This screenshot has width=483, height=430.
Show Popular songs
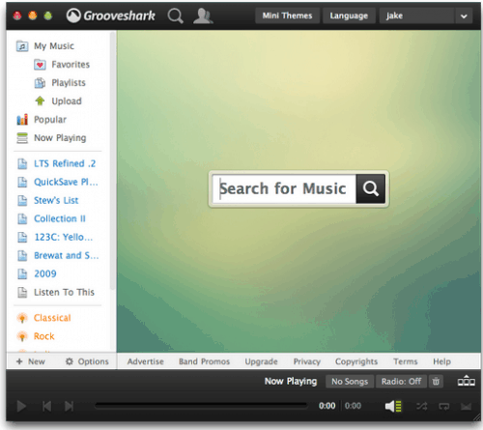pos(50,120)
